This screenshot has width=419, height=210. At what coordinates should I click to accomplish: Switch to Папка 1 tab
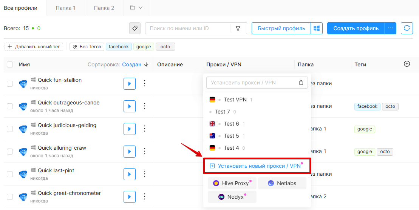(x=65, y=8)
